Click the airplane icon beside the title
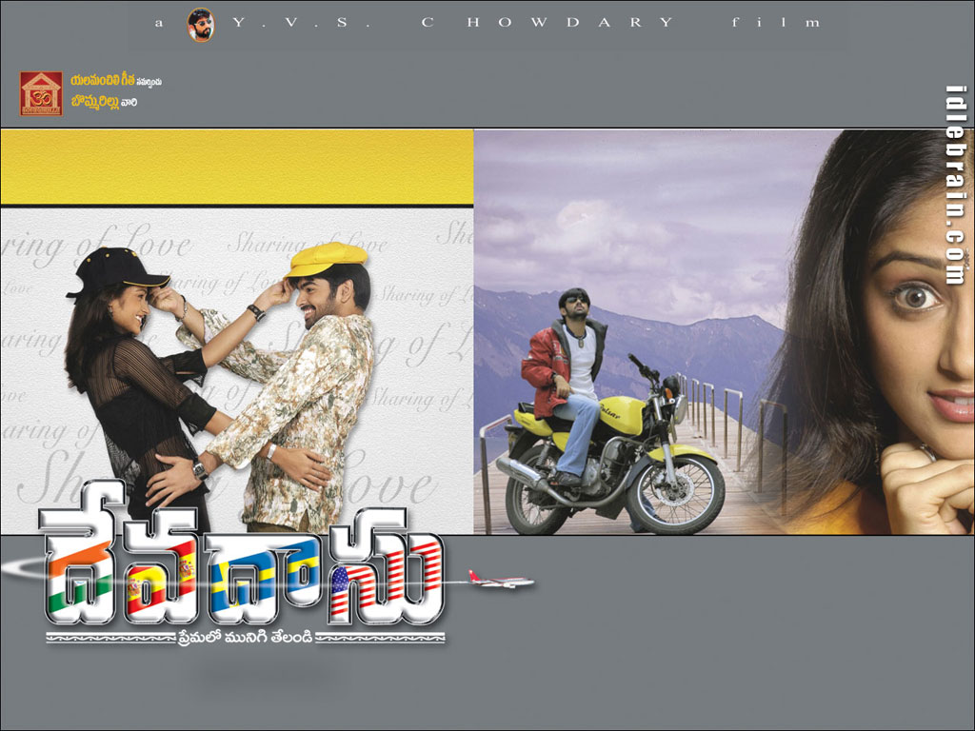Viewport: 975px width, 731px height. pyautogui.click(x=501, y=580)
